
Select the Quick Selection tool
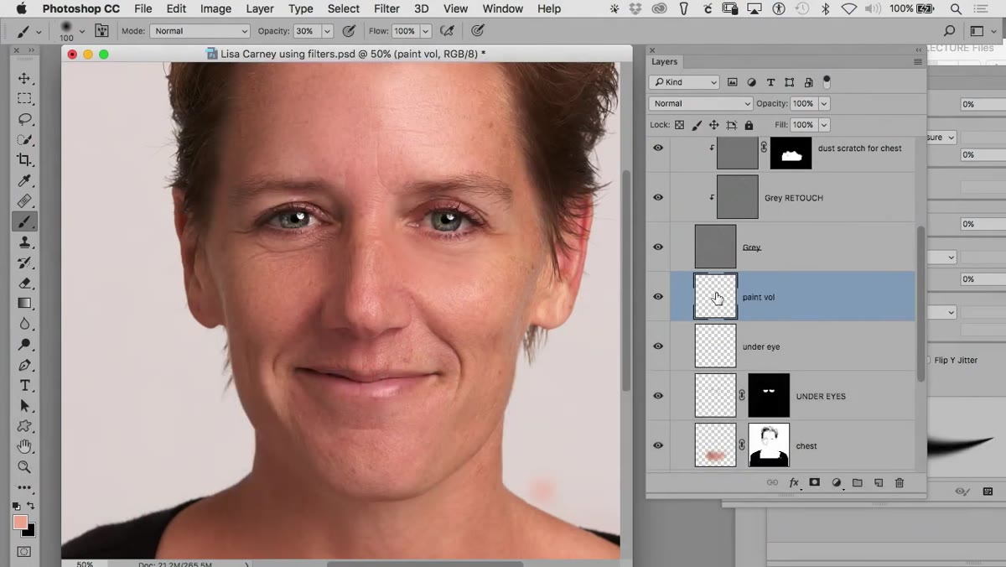click(x=24, y=140)
